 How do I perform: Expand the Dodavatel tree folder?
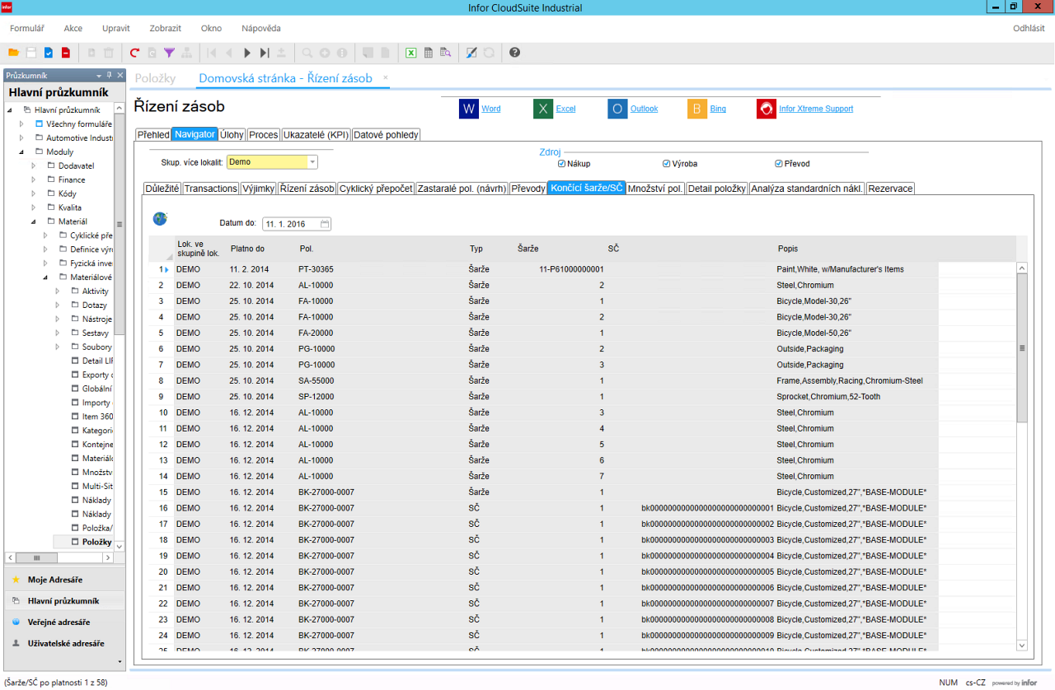34,166
